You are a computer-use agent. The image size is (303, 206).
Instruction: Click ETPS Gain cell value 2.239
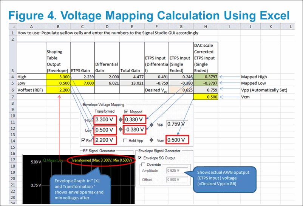(82, 77)
